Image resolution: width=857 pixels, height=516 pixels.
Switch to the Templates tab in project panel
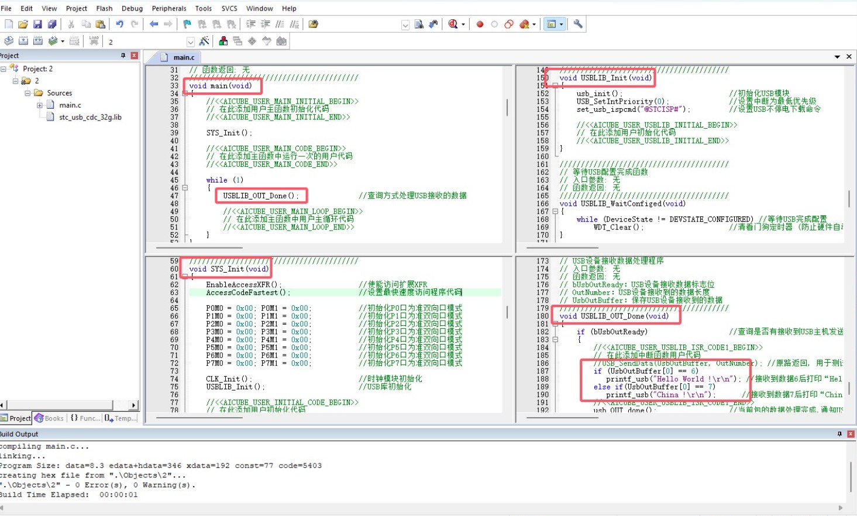(x=122, y=418)
